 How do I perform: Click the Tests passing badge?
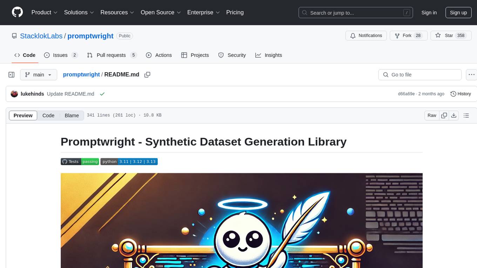(x=80, y=161)
